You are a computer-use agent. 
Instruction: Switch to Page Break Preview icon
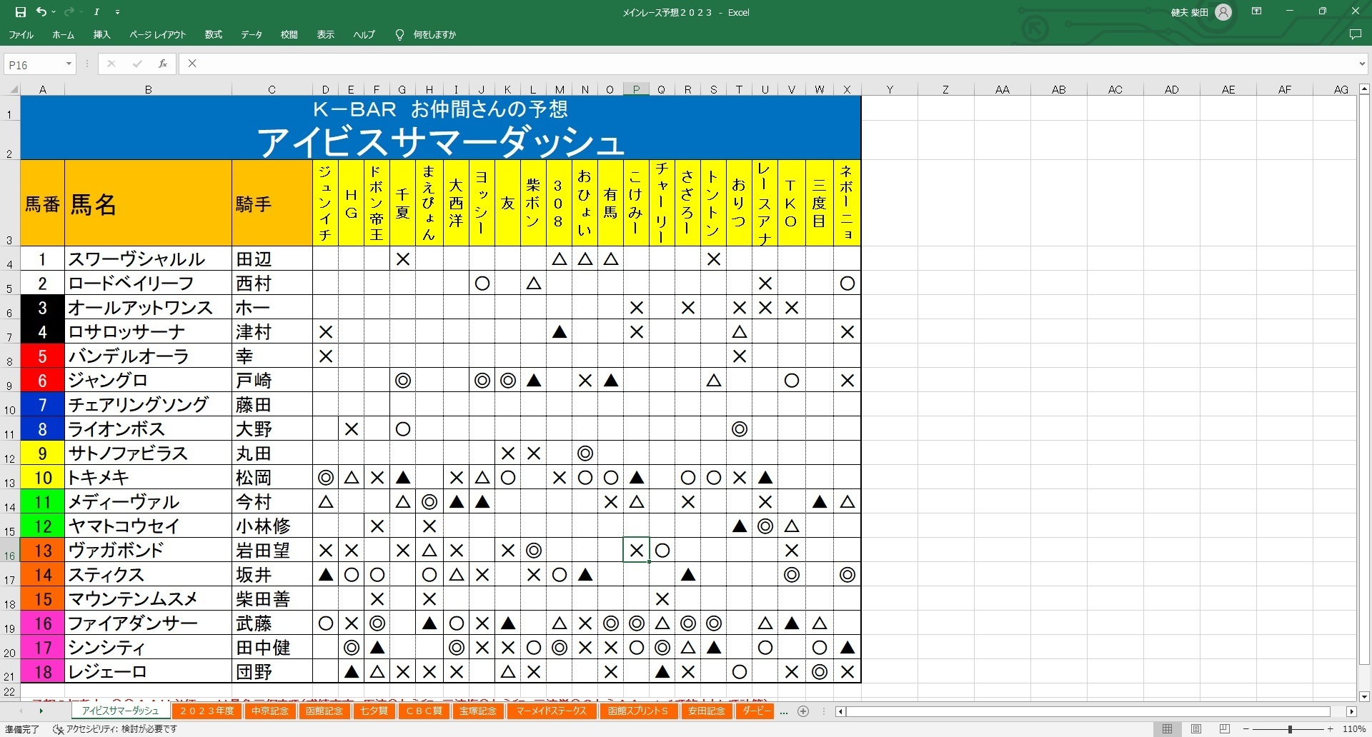pos(1224,729)
